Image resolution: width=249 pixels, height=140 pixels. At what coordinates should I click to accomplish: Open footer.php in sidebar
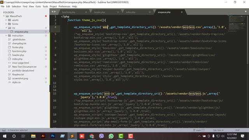coord(18,47)
